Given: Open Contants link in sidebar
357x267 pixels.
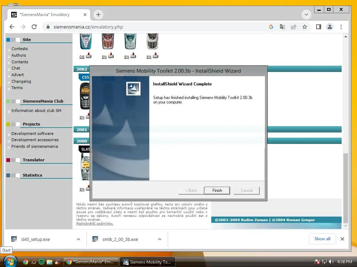Looking at the screenshot, I should point(20,62).
